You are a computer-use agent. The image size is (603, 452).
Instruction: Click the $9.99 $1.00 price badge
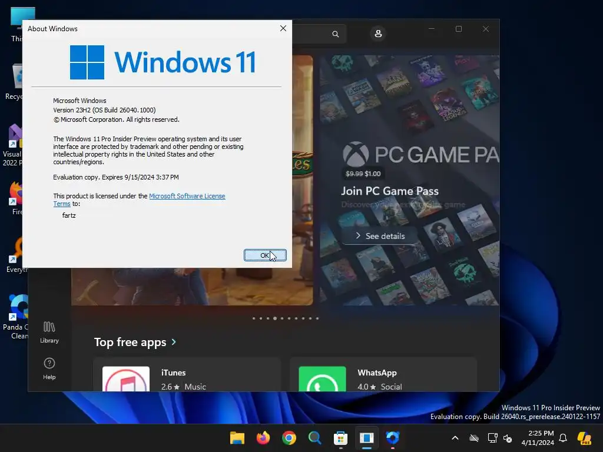pyautogui.click(x=363, y=174)
